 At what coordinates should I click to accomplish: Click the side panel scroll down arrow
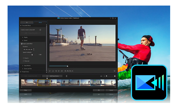[46, 72]
